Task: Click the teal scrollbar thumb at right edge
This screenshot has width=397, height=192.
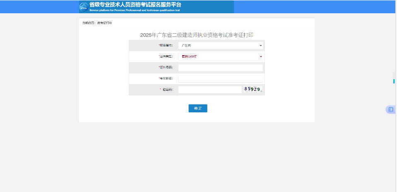Action: click(x=394, y=81)
